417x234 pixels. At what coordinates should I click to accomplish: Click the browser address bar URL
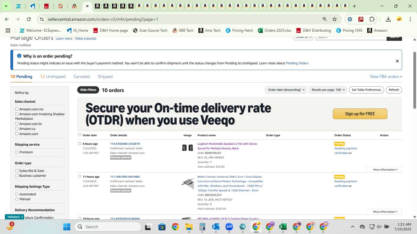click(x=103, y=19)
